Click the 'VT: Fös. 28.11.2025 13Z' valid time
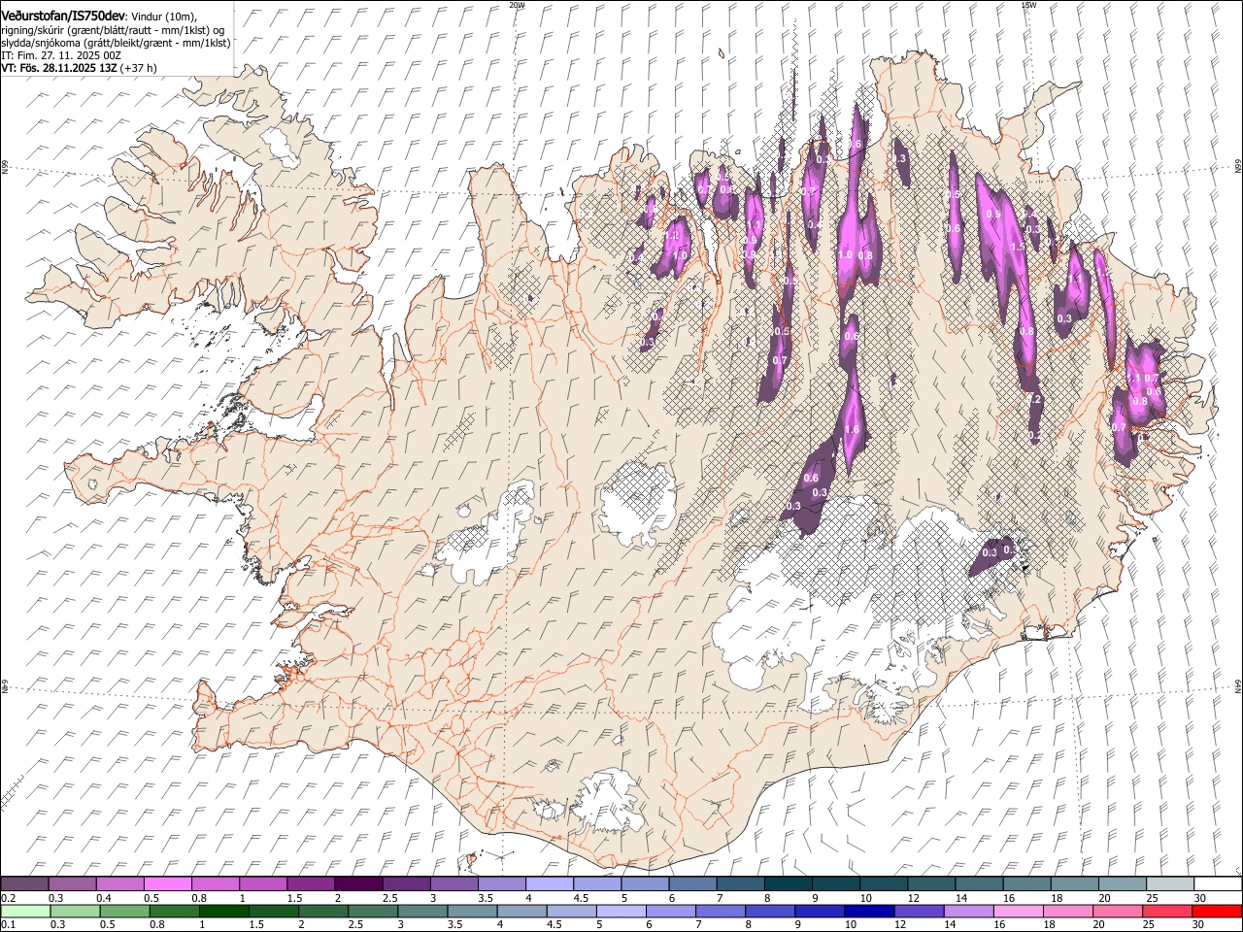Viewport: 1243px width, 932px height. [x=58, y=68]
